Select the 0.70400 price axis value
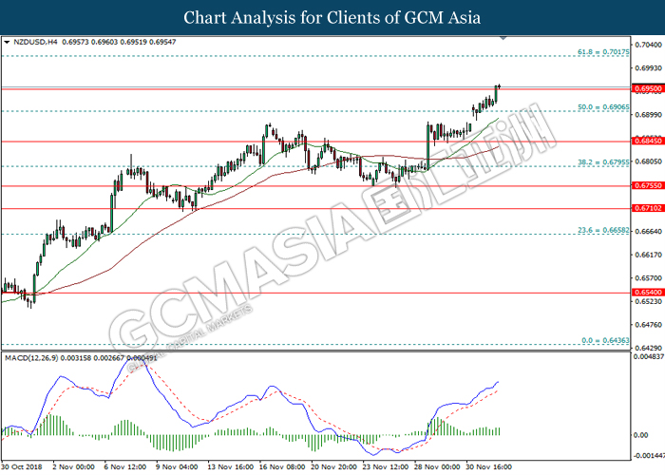665x475 pixels. point(648,45)
